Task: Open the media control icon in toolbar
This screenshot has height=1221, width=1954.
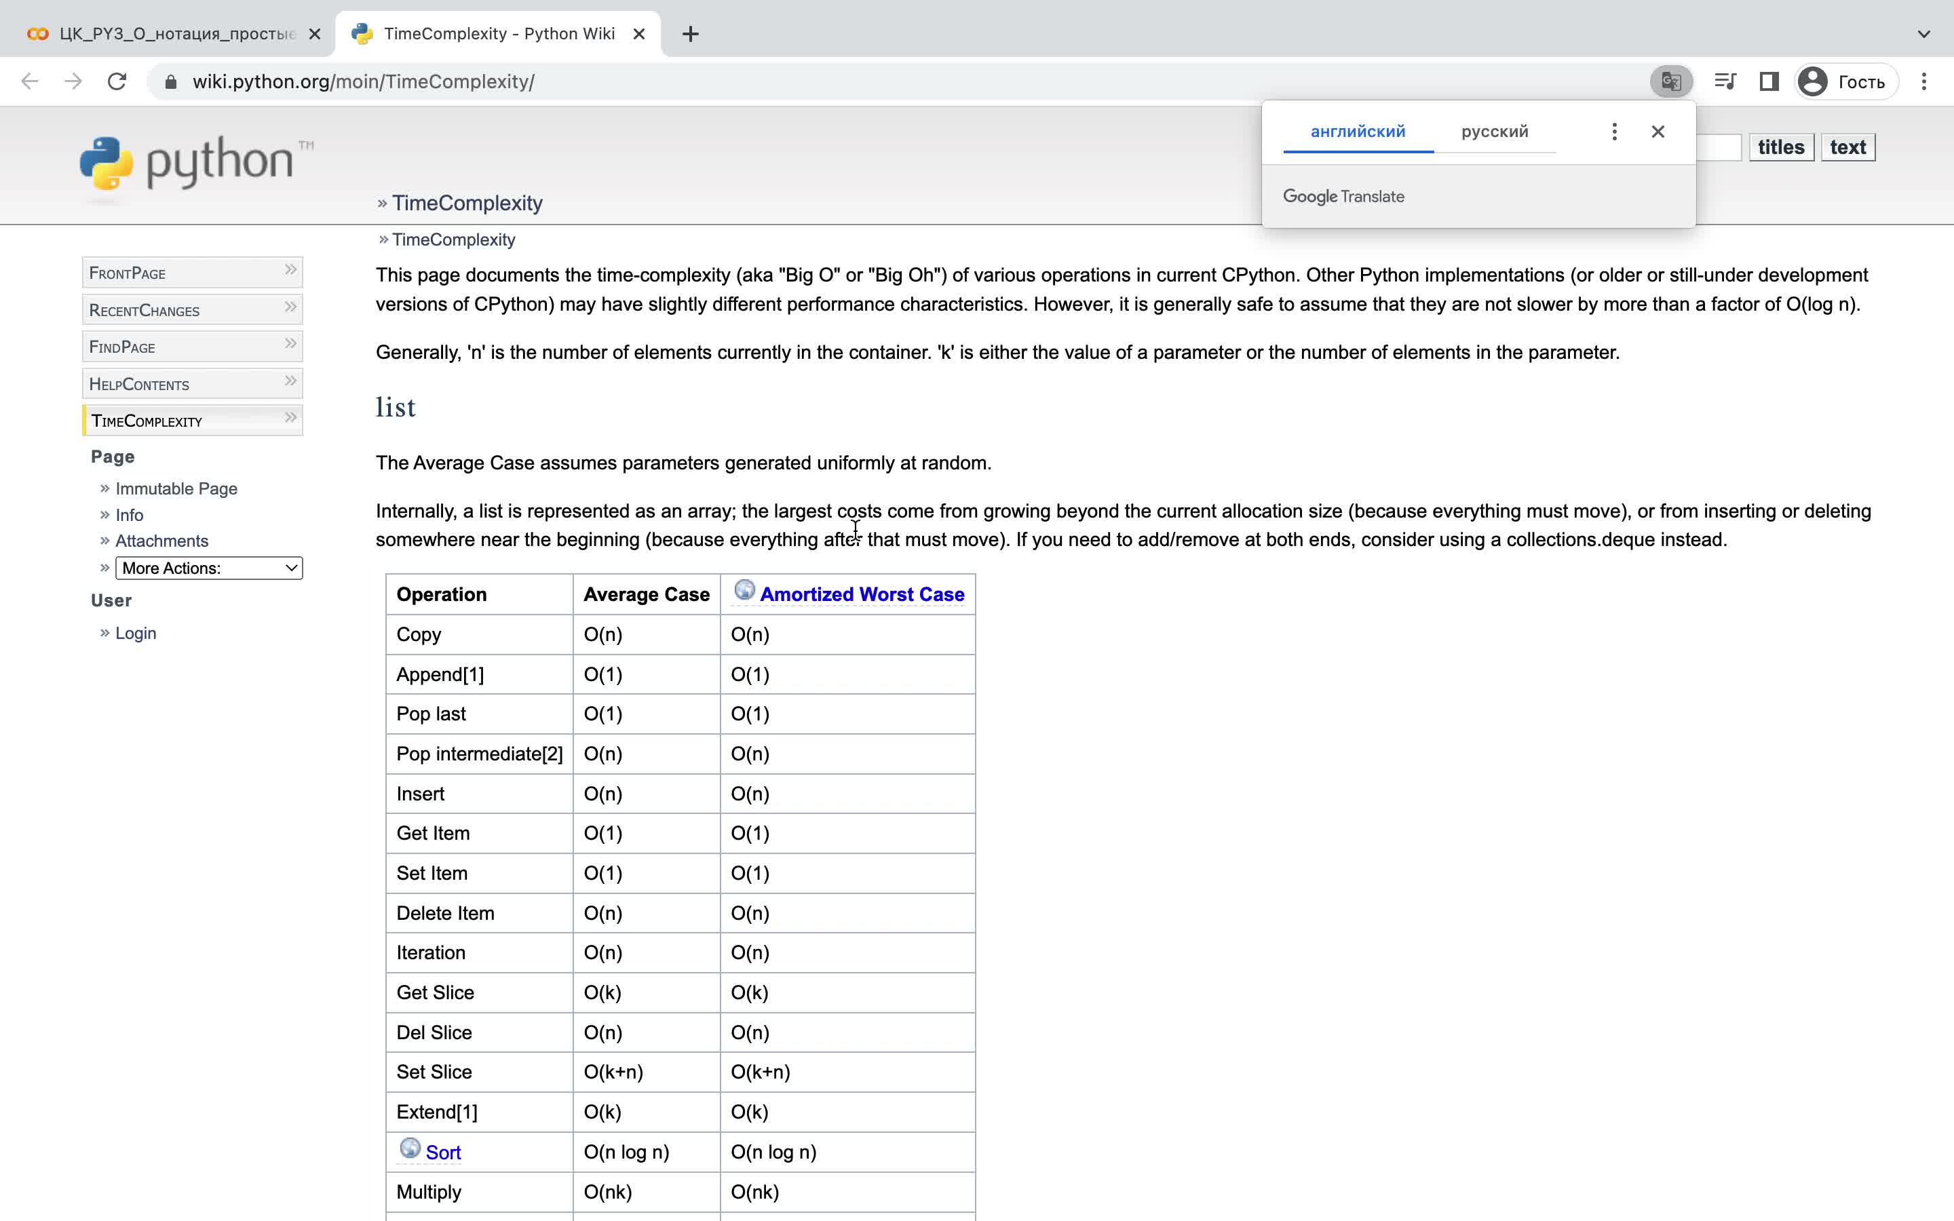Action: click(1725, 81)
